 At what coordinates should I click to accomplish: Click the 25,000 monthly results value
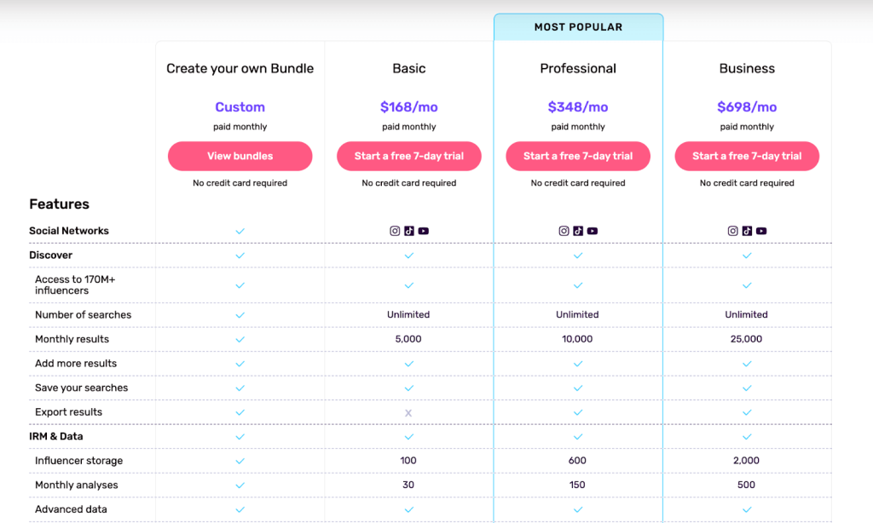coord(747,339)
